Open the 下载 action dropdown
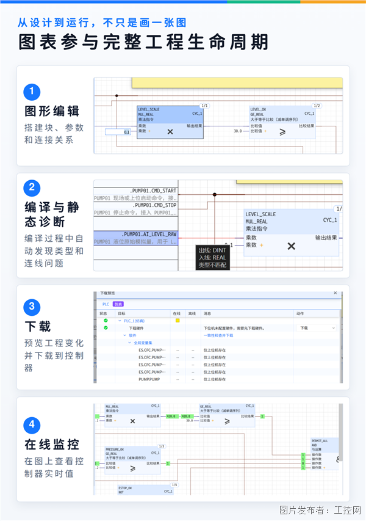Screen dimensions: 366x521 [317, 328]
